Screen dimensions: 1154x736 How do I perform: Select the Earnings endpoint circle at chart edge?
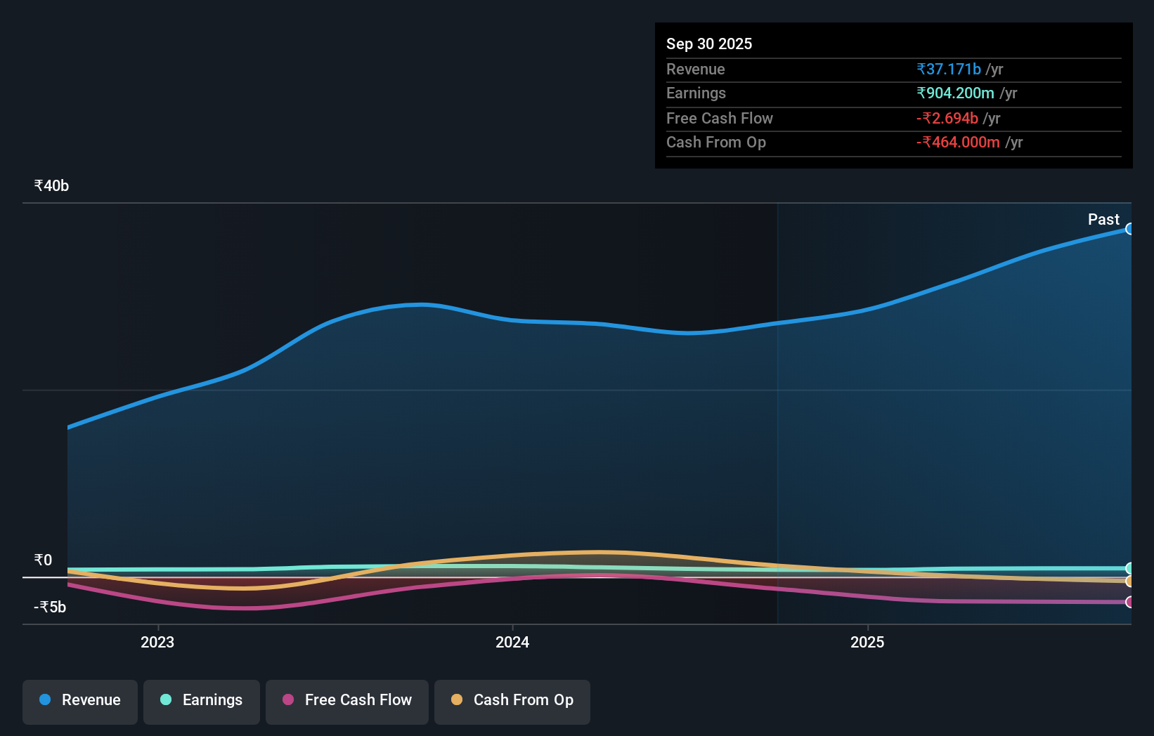(x=1130, y=569)
